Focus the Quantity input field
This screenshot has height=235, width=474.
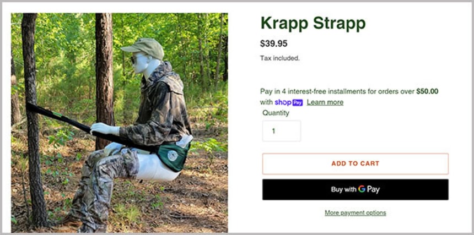[x=281, y=131]
